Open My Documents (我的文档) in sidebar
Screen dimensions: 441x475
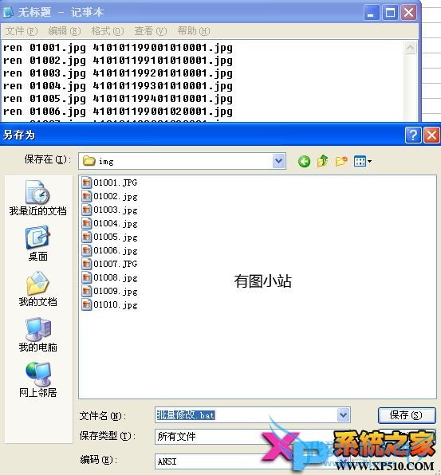point(38,289)
